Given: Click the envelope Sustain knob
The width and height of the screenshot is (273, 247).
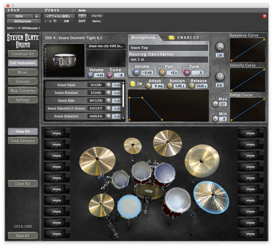Looking at the screenshot, I should point(170,86).
